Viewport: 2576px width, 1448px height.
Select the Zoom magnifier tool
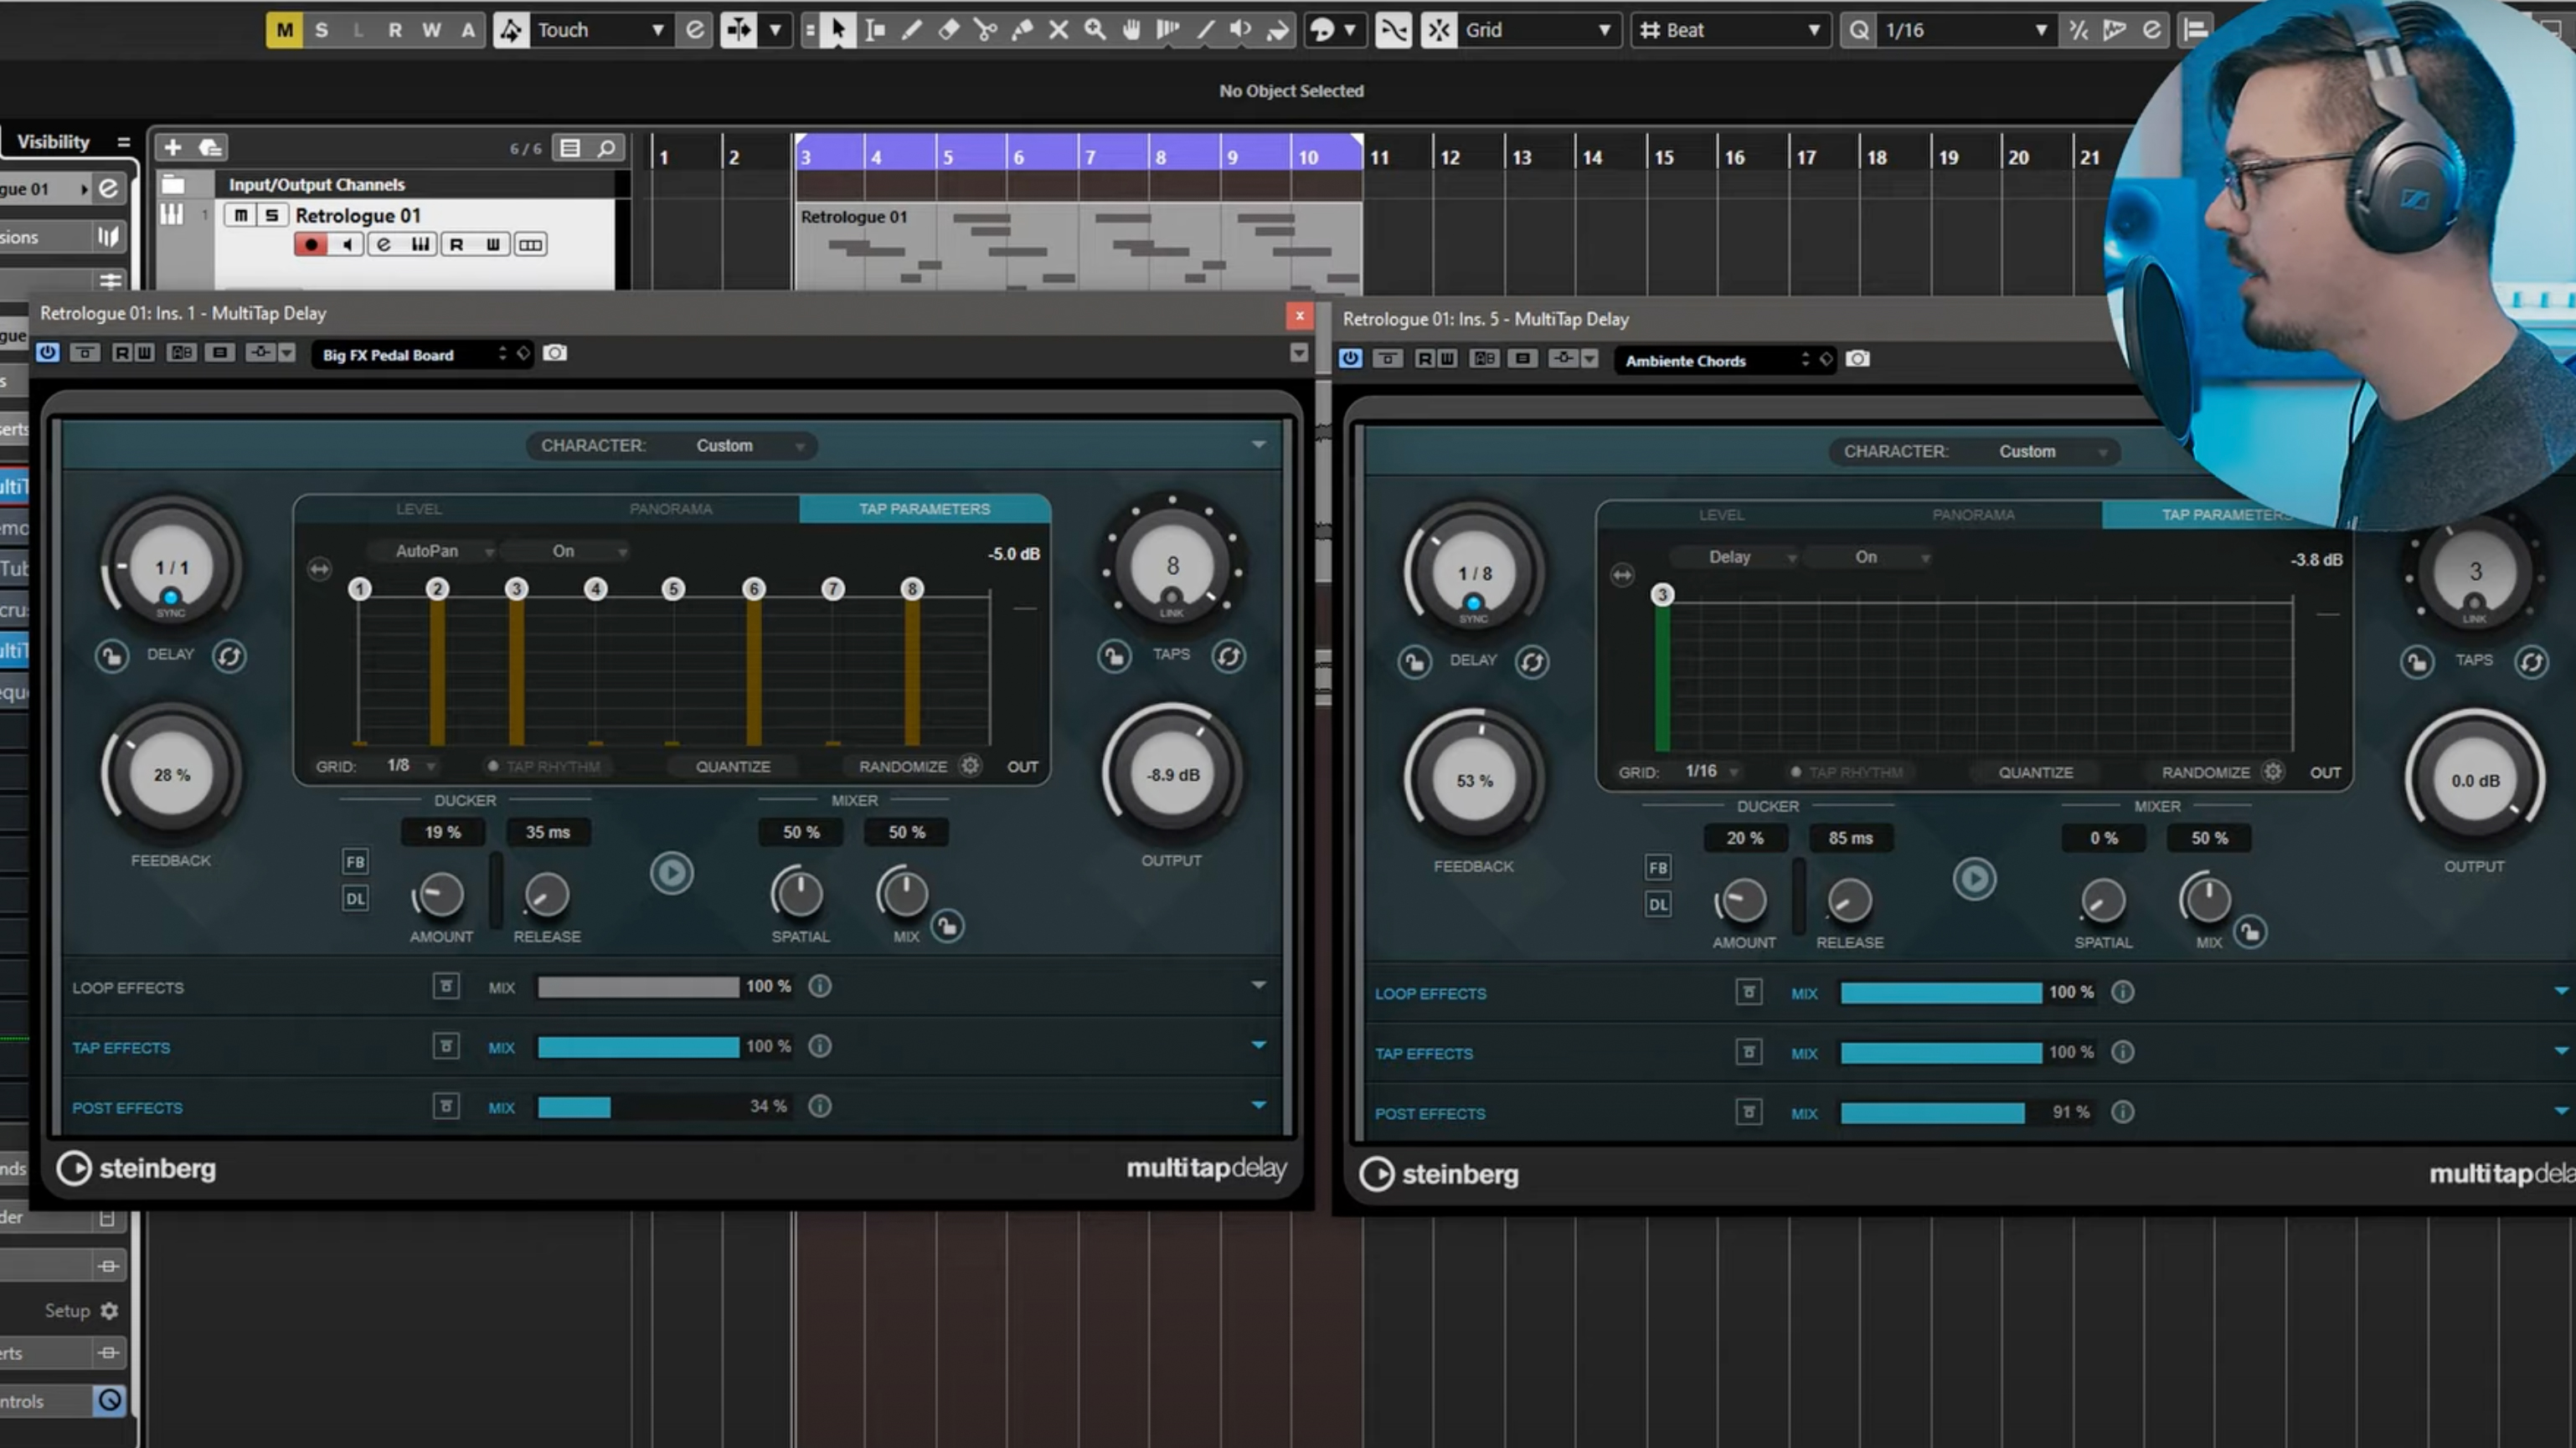click(x=1095, y=30)
